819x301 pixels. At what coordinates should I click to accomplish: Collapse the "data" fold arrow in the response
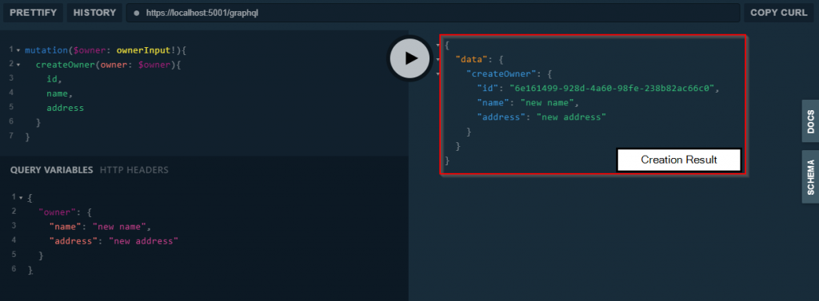point(437,59)
